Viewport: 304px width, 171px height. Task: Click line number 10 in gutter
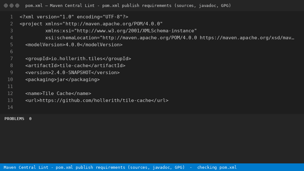click(10, 80)
